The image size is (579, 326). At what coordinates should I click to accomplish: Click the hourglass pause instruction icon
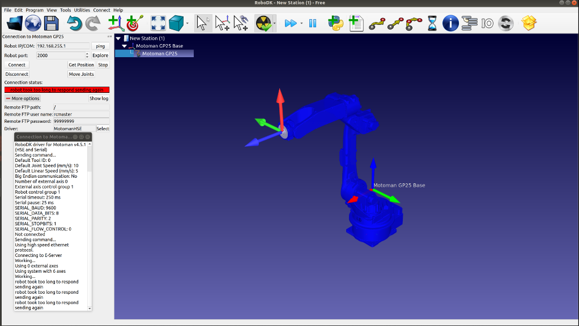tap(432, 23)
